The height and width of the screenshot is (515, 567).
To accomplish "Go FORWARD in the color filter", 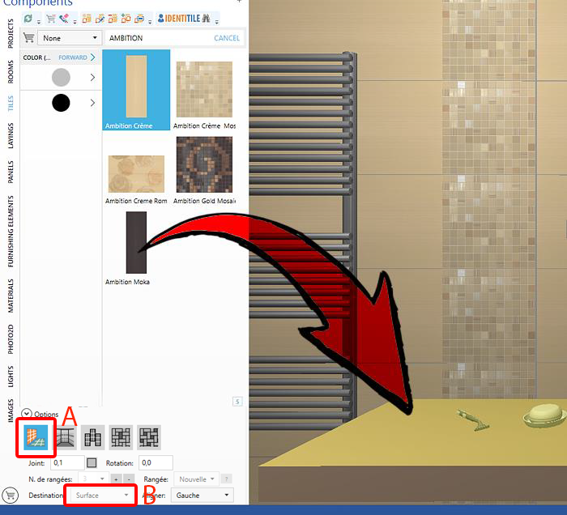I will coord(77,57).
